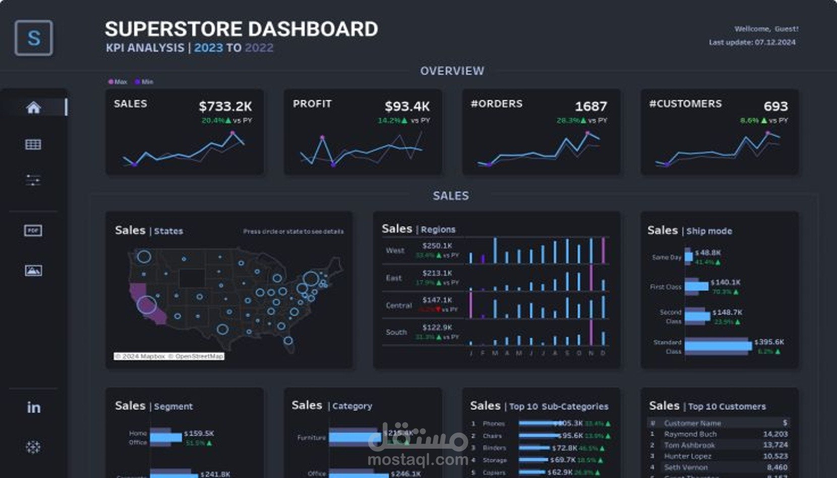Viewport: 837px width, 478px height.
Task: Click Hunter Lopez customer row
Action: coord(719,456)
